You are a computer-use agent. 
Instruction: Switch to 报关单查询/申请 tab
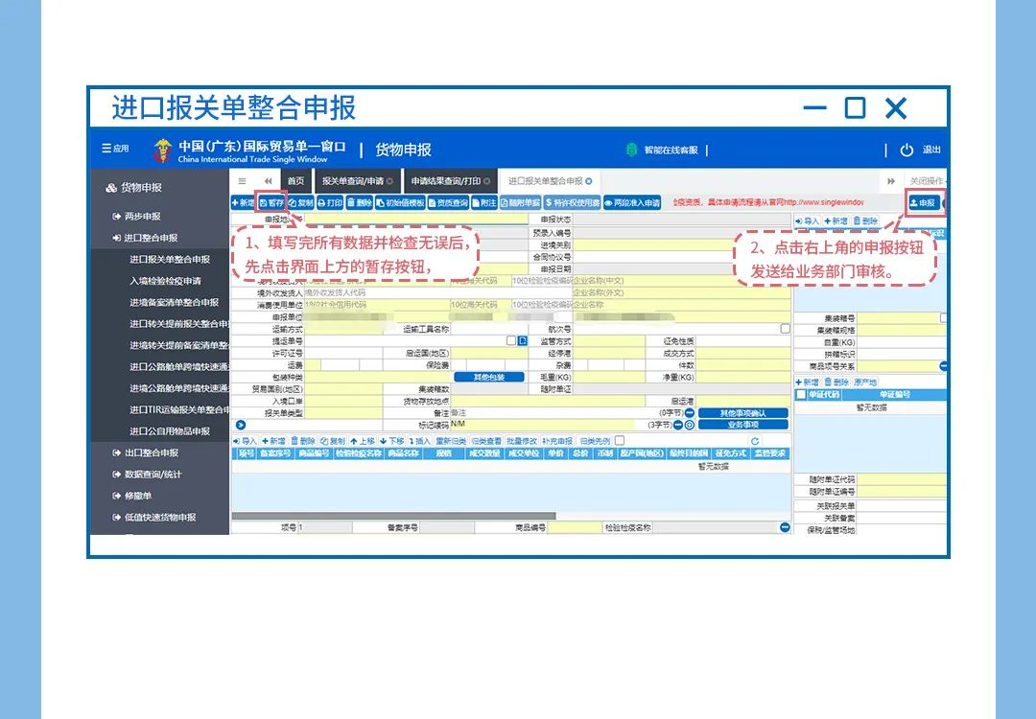[x=353, y=181]
